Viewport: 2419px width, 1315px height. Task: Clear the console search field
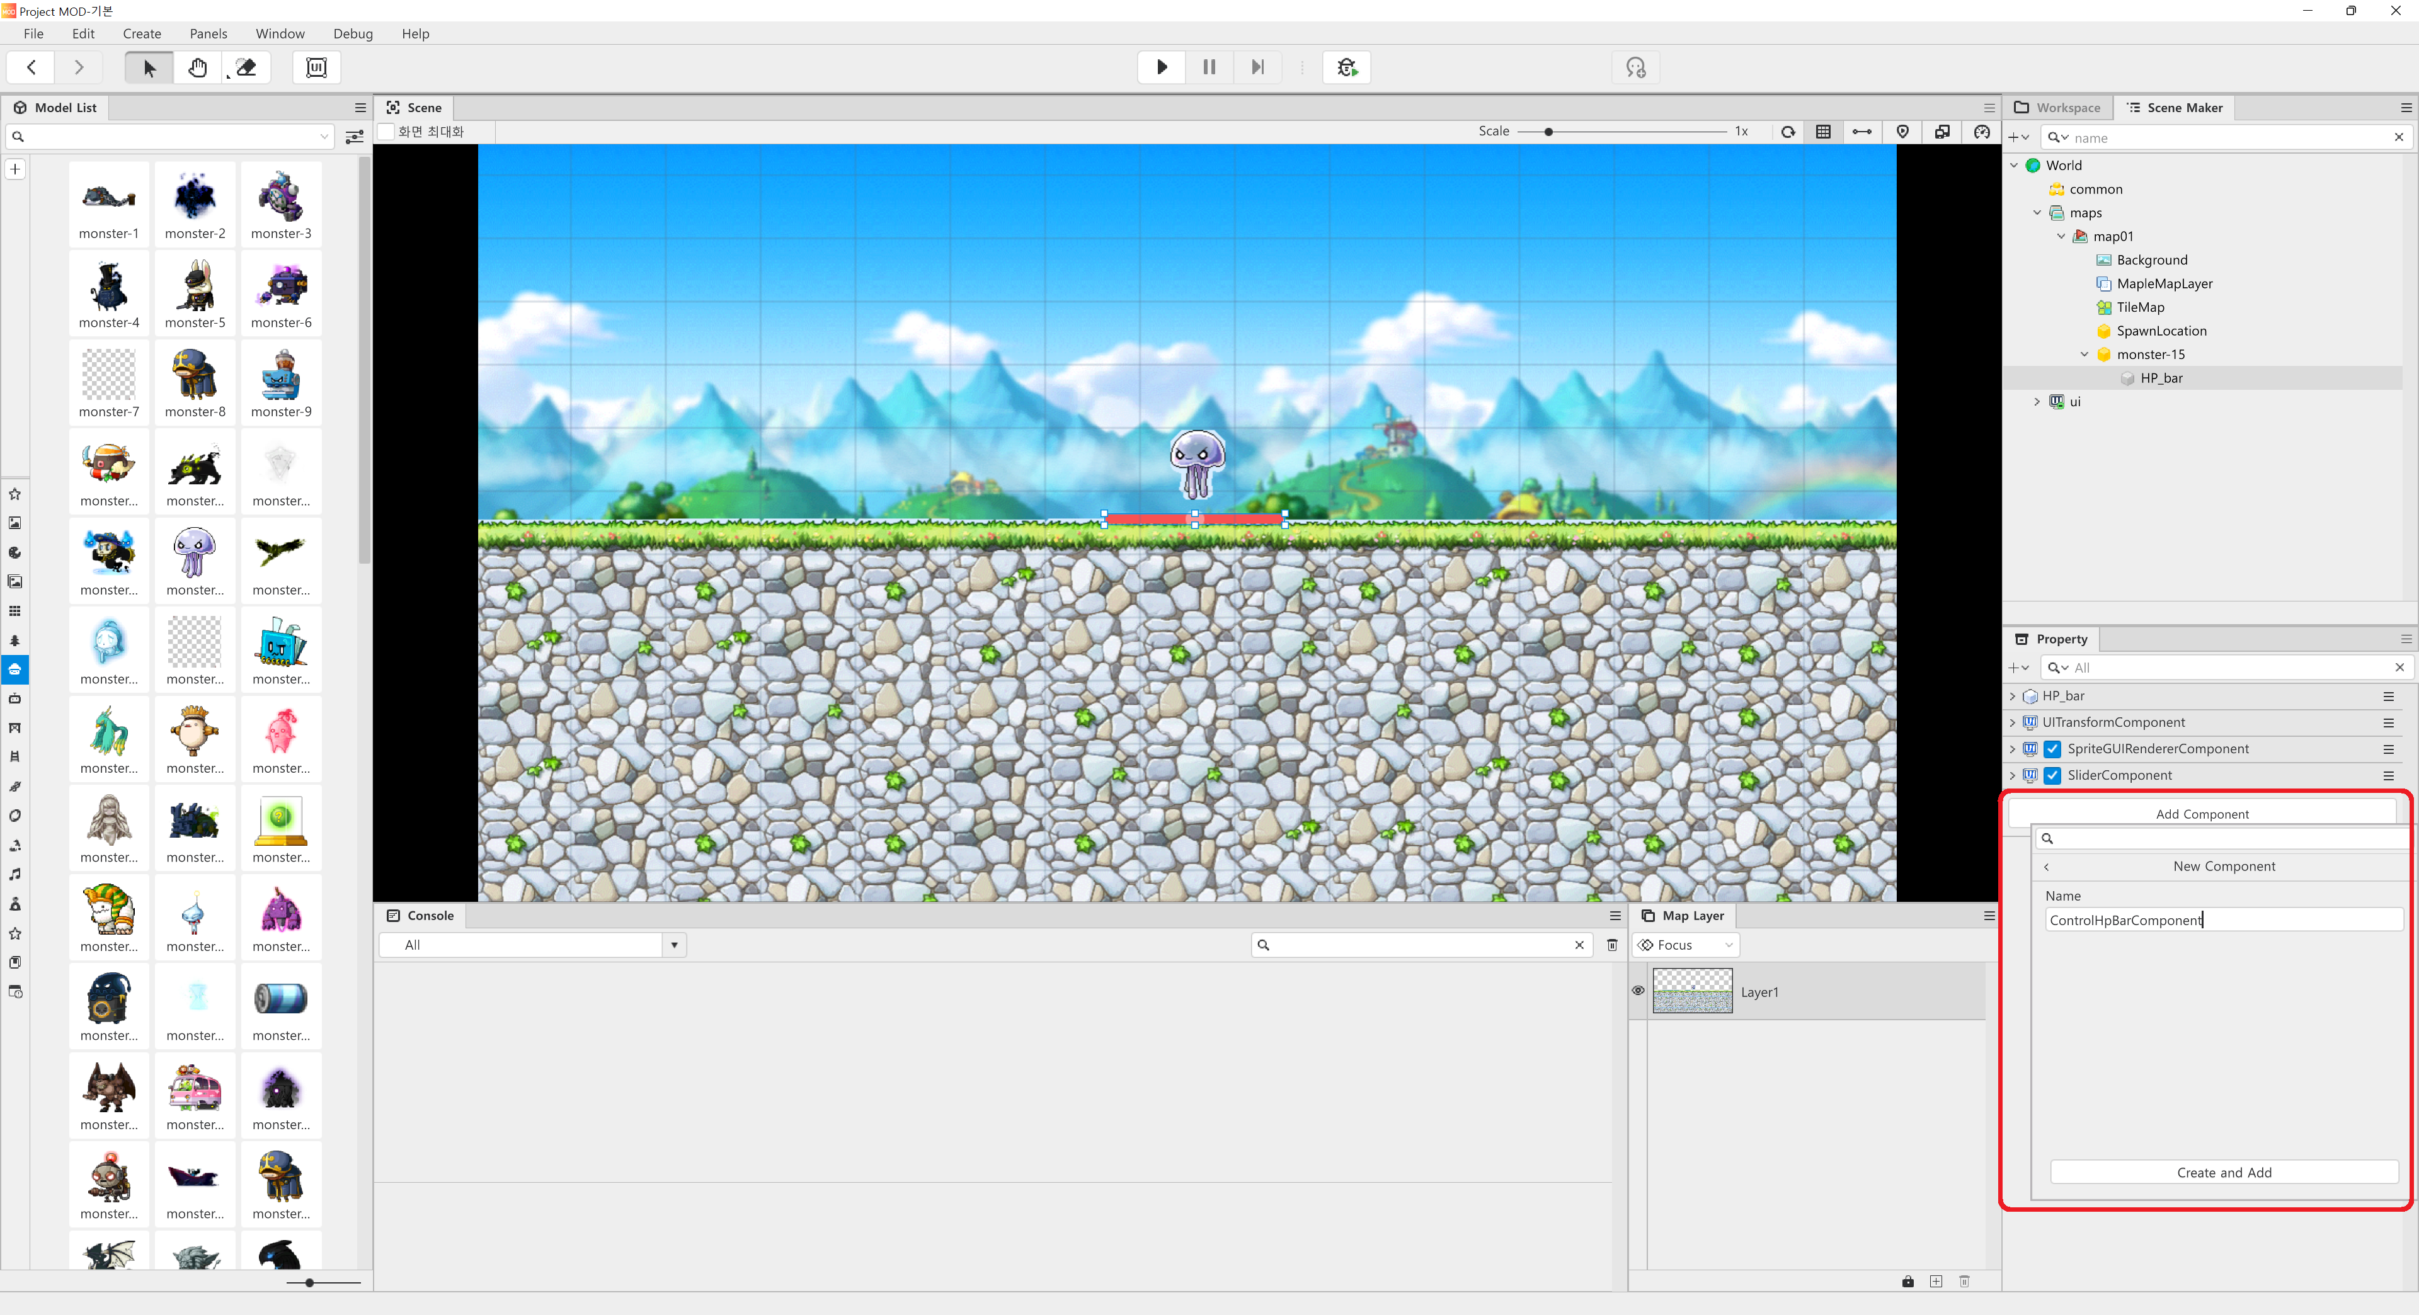pos(1579,945)
